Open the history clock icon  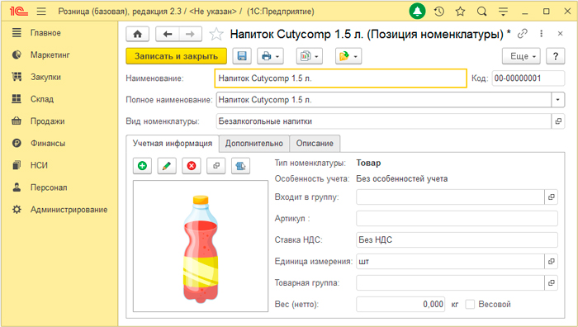[x=438, y=12]
